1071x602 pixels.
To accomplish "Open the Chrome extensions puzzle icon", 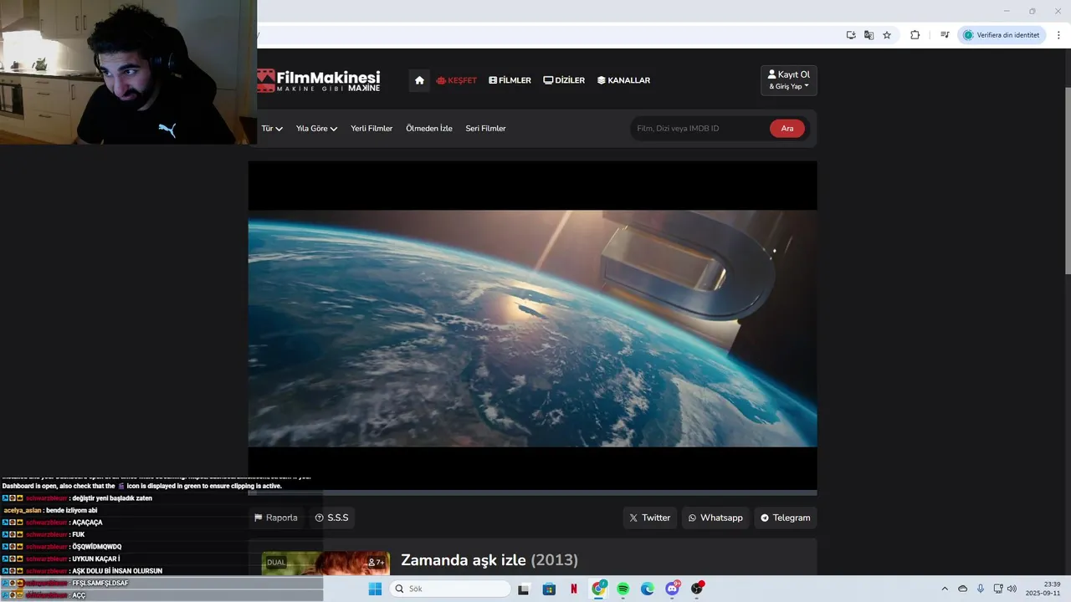I will (x=915, y=35).
